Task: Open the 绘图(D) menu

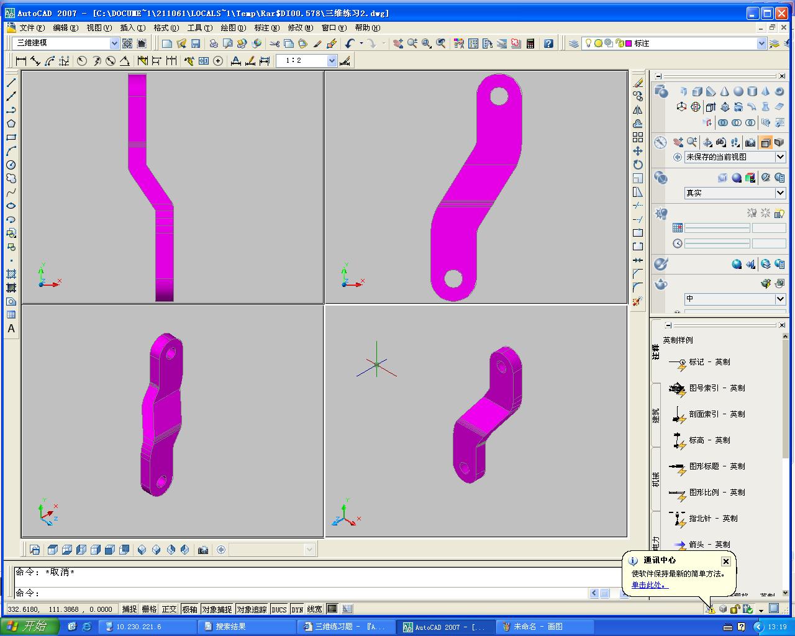Action: (233, 28)
